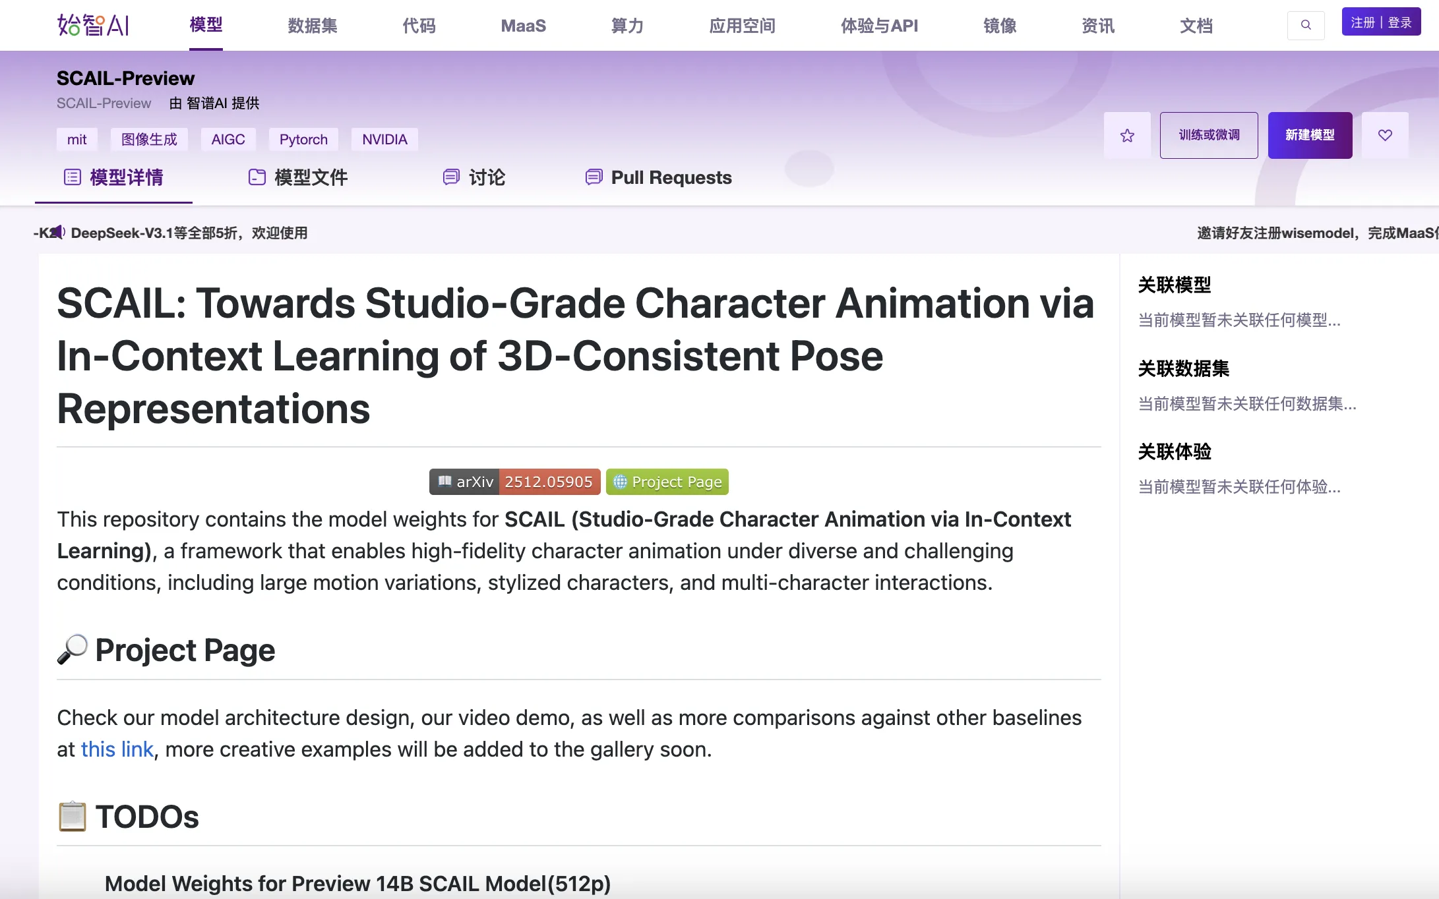
Task: Go to MaaS navigation item
Action: pyautogui.click(x=523, y=26)
